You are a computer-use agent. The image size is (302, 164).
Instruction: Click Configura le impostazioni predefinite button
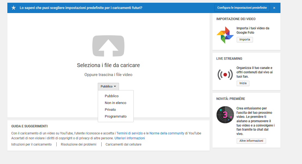pyautogui.click(x=242, y=8)
